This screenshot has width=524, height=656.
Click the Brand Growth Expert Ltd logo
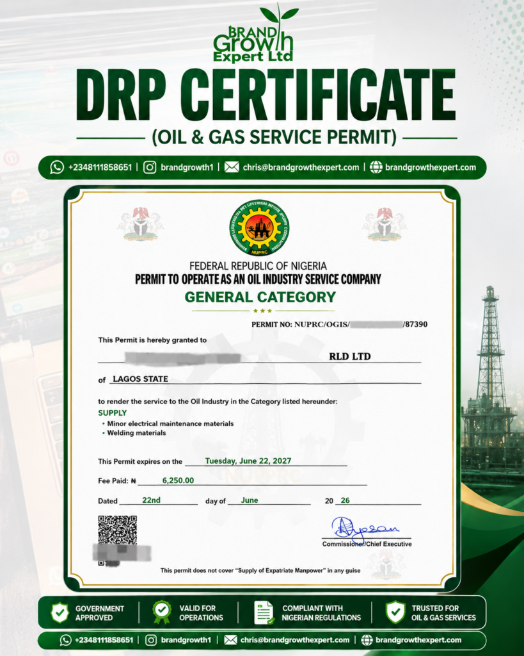click(253, 33)
